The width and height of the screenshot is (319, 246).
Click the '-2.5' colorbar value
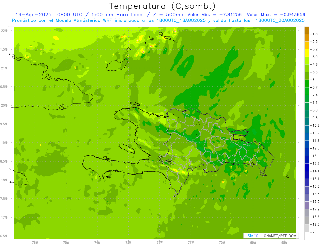314,42
